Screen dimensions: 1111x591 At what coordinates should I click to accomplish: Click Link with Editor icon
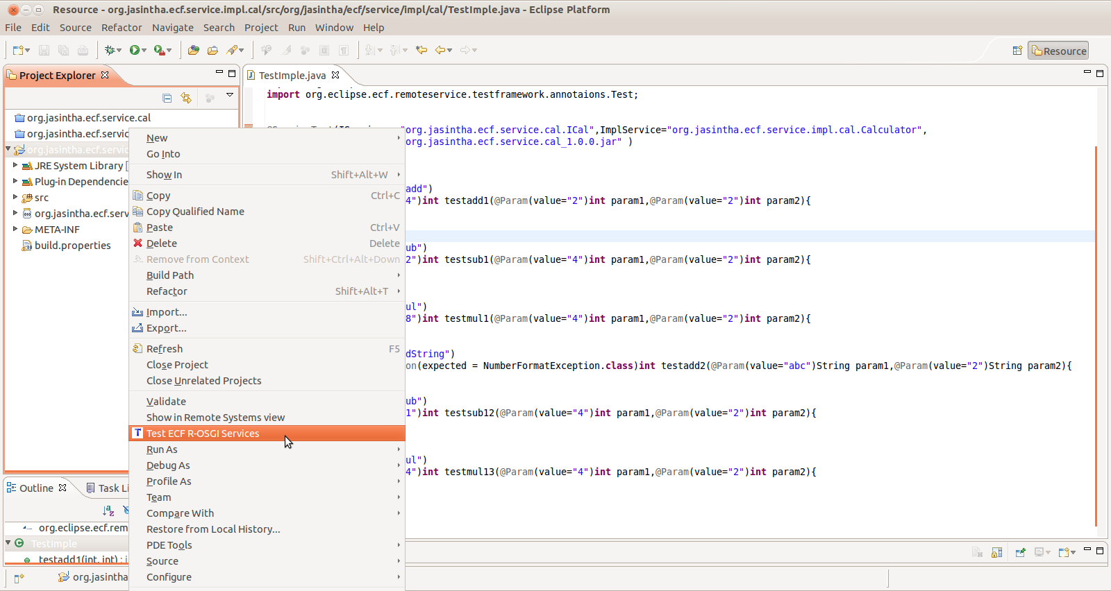click(186, 98)
